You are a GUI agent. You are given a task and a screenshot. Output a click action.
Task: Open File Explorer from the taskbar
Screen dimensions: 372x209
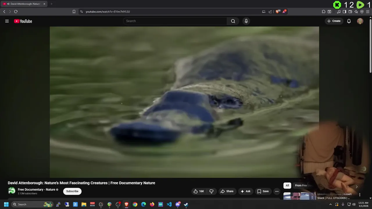point(84,204)
